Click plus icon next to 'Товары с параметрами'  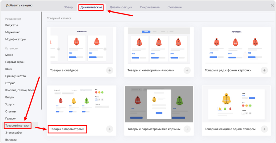pyautogui.click(x=110, y=129)
